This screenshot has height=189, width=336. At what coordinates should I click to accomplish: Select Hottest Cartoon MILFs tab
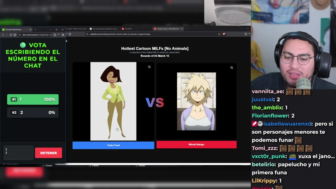[168, 29]
